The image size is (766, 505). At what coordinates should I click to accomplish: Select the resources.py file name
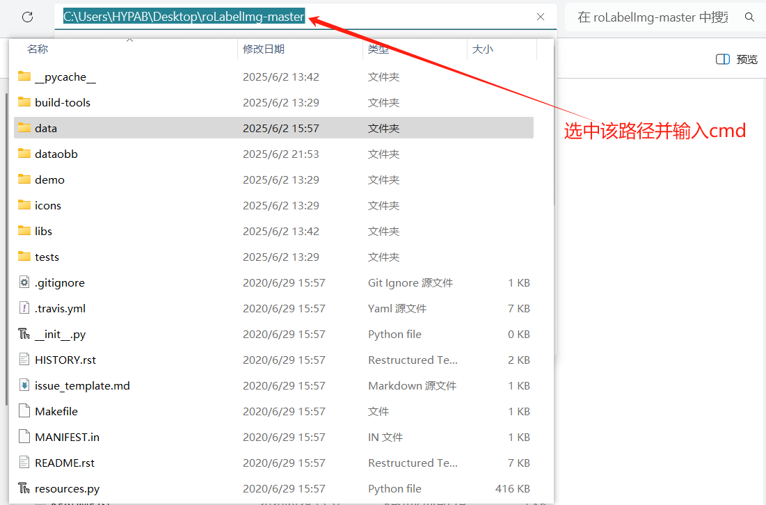point(67,489)
